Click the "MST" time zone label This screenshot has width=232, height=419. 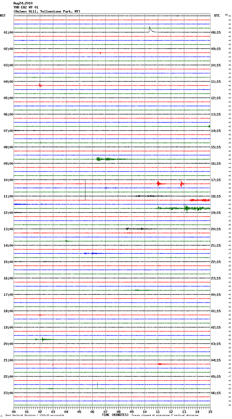(x=3, y=16)
